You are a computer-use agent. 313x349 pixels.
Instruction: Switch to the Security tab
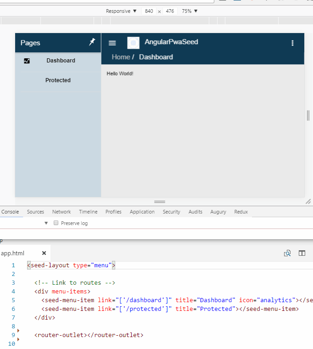pyautogui.click(x=172, y=212)
